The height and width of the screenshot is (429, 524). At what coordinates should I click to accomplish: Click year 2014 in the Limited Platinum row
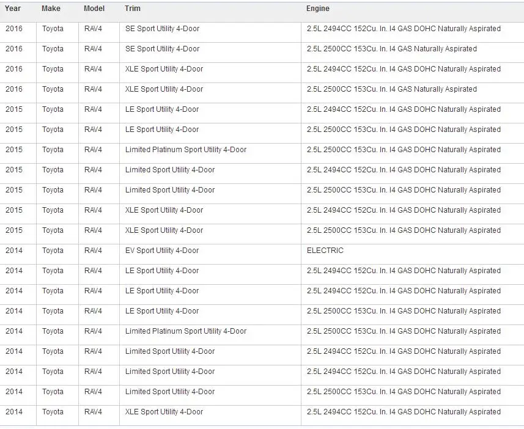coord(14,331)
